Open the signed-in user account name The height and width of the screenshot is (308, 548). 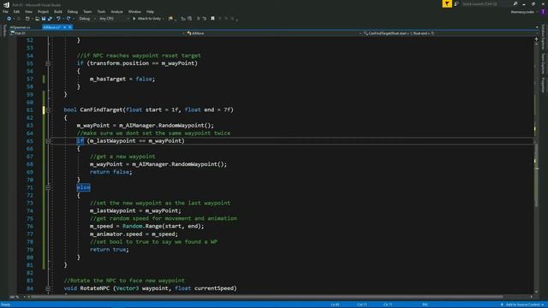522,12
